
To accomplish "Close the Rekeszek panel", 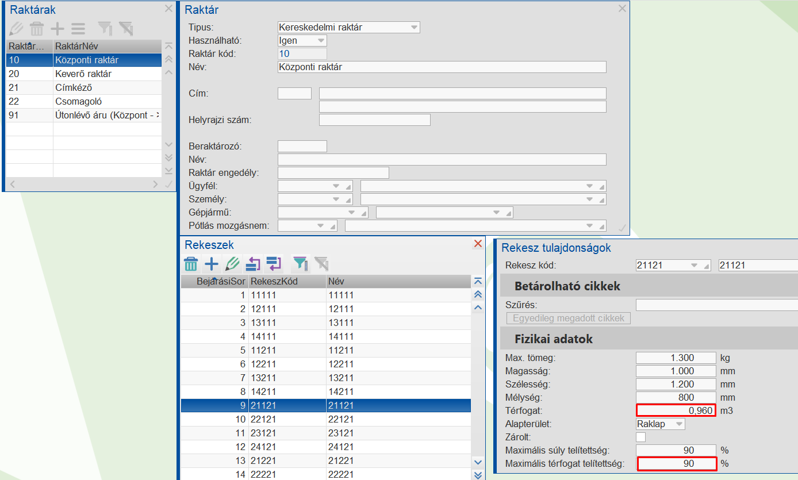I will click(478, 244).
